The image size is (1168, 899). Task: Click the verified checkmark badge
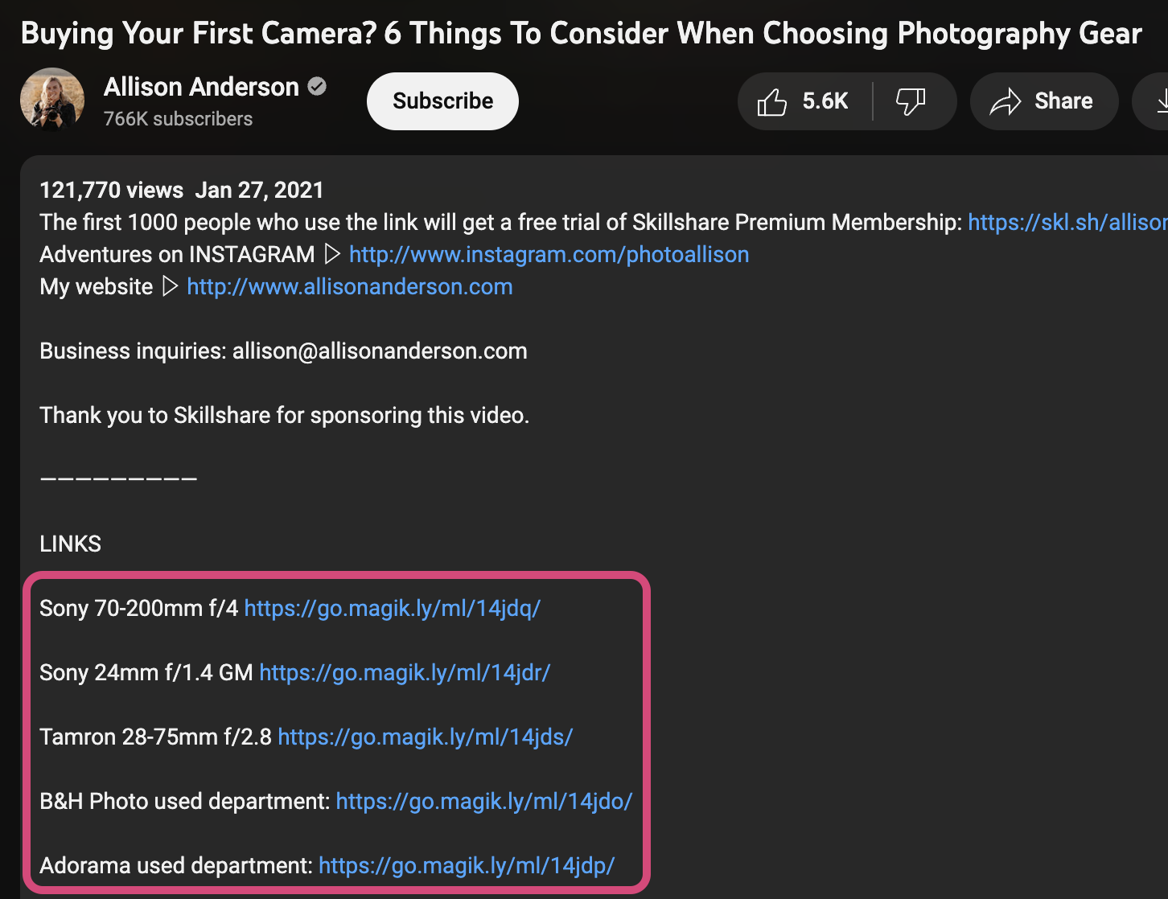click(318, 87)
